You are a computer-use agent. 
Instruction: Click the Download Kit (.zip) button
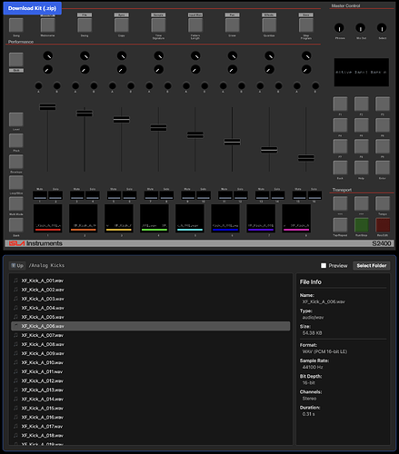(33, 8)
